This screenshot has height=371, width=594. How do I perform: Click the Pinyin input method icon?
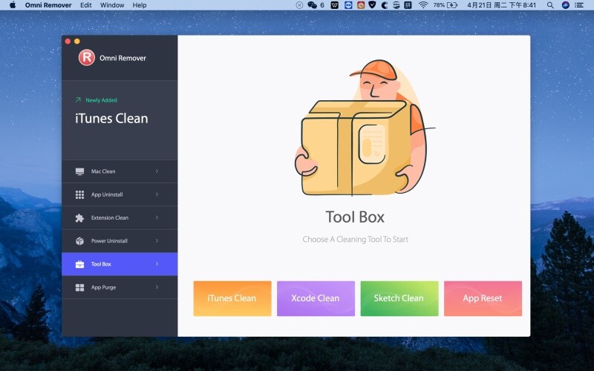click(408, 5)
